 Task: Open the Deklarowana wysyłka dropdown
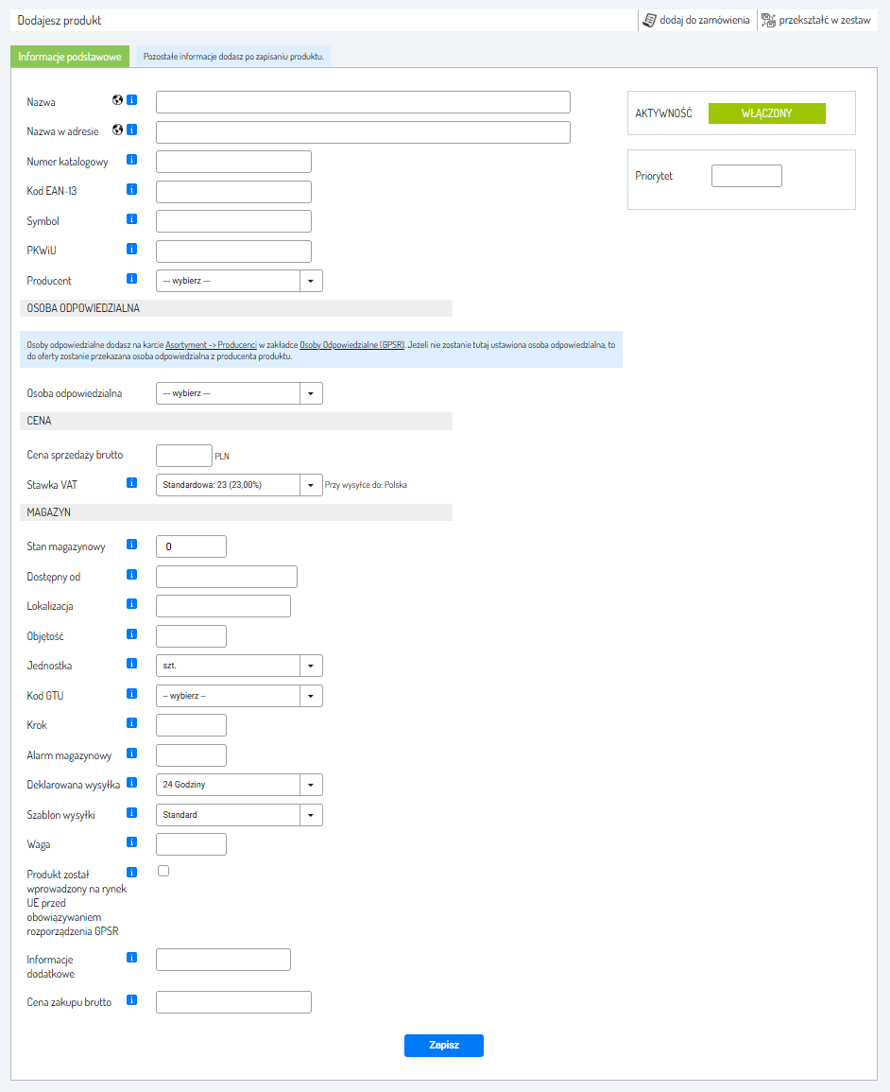click(239, 785)
